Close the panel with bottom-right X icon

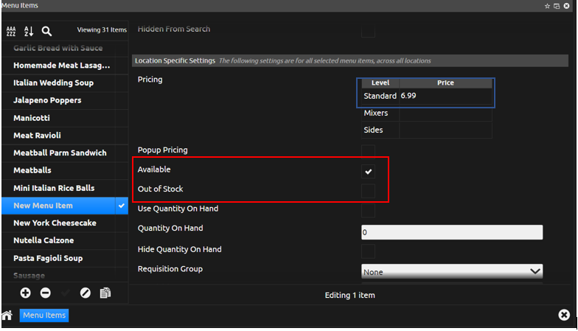pyautogui.click(x=563, y=315)
